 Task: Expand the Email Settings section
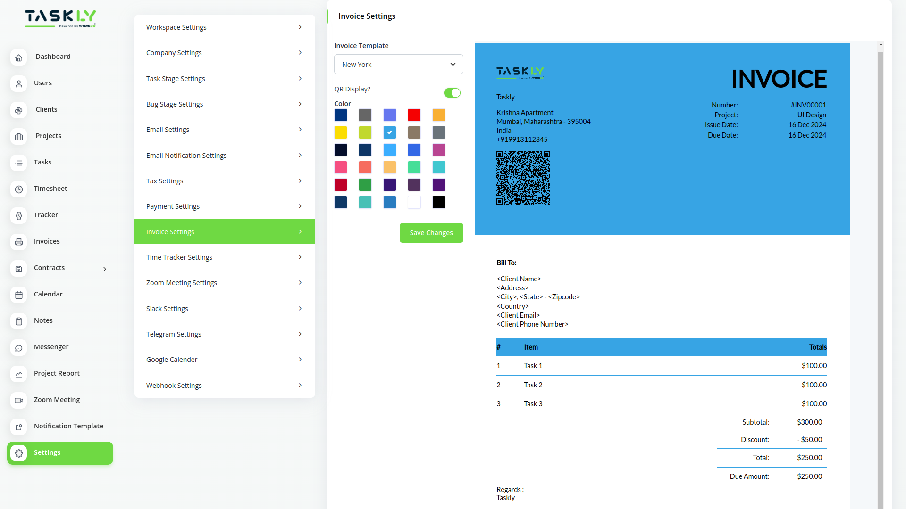pos(225,129)
